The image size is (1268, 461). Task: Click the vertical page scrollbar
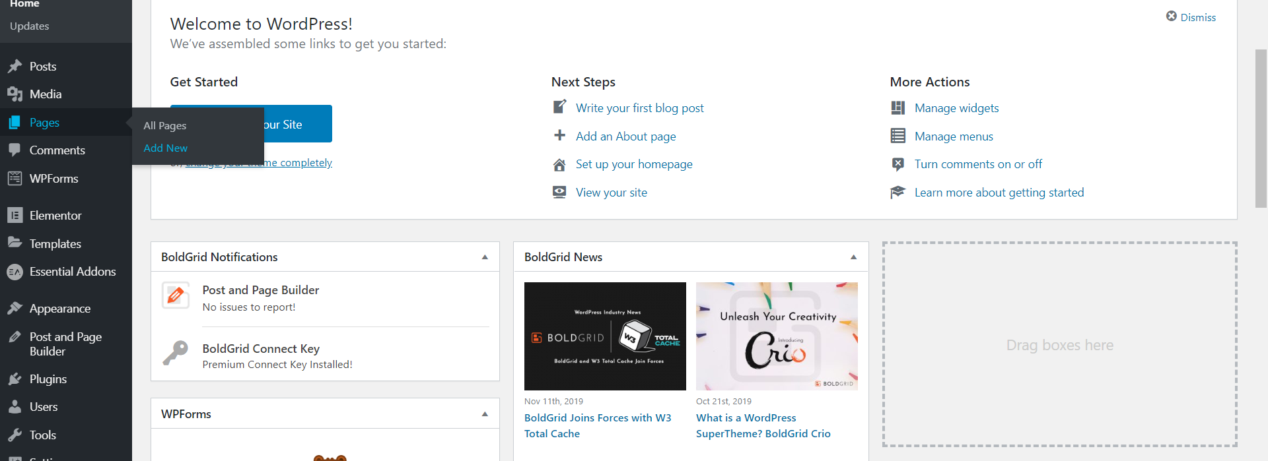point(1261,129)
